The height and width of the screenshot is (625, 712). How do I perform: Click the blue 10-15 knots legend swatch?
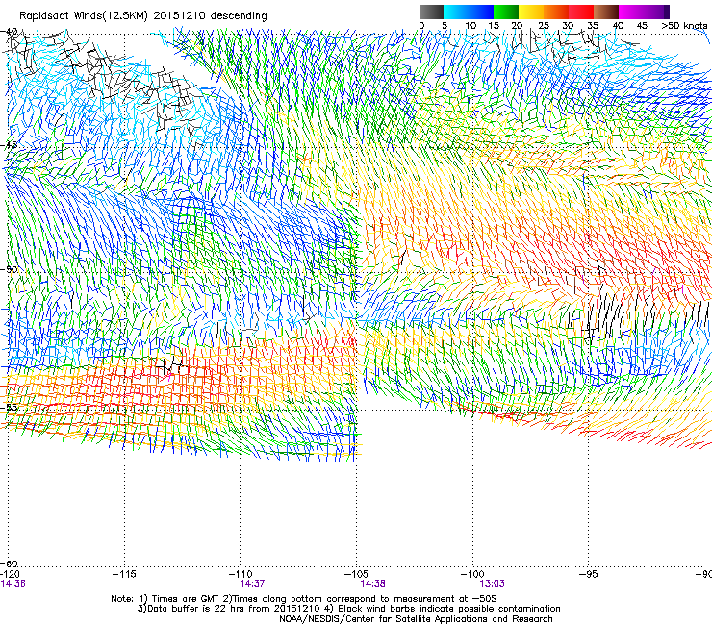point(481,12)
